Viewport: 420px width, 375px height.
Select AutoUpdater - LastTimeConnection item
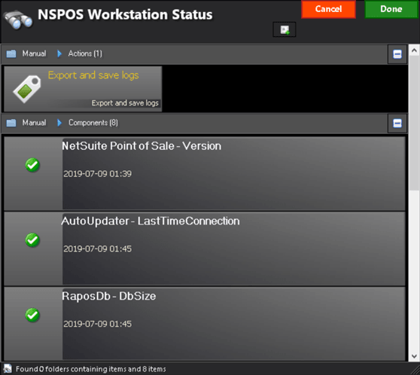205,248
